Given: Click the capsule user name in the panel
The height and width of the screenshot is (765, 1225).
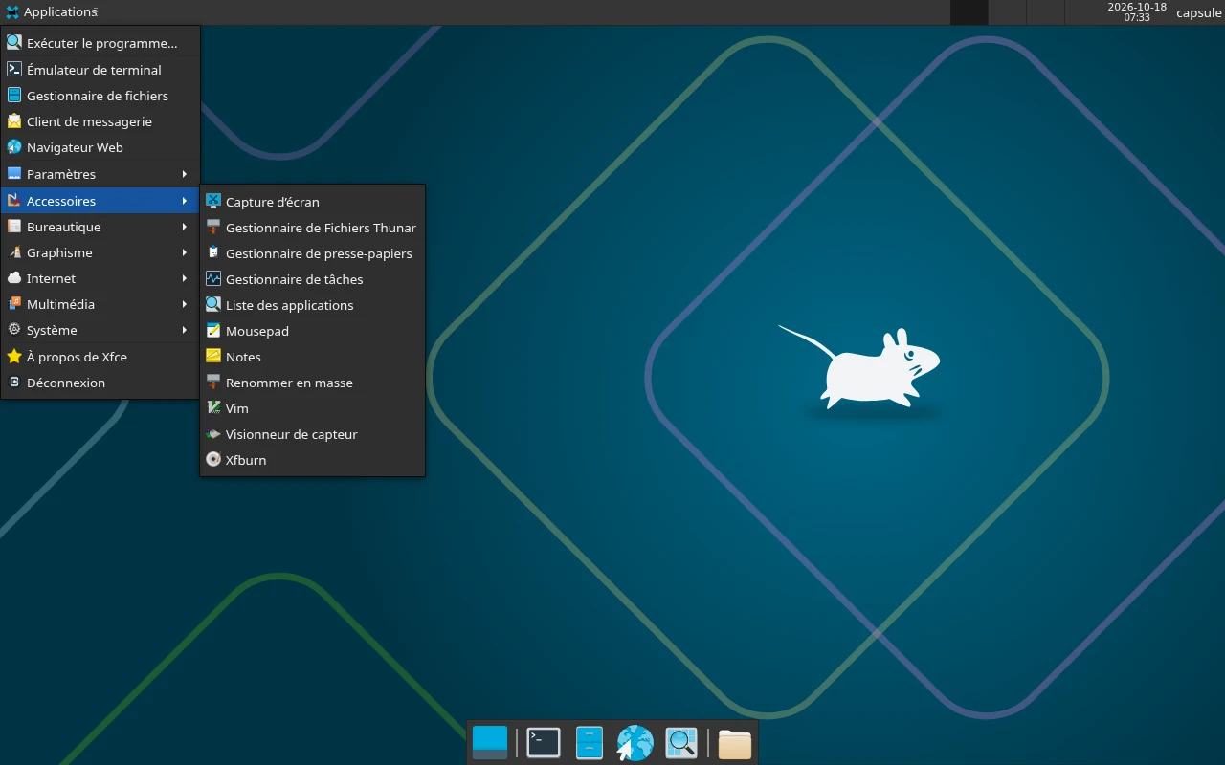Looking at the screenshot, I should click(1198, 12).
